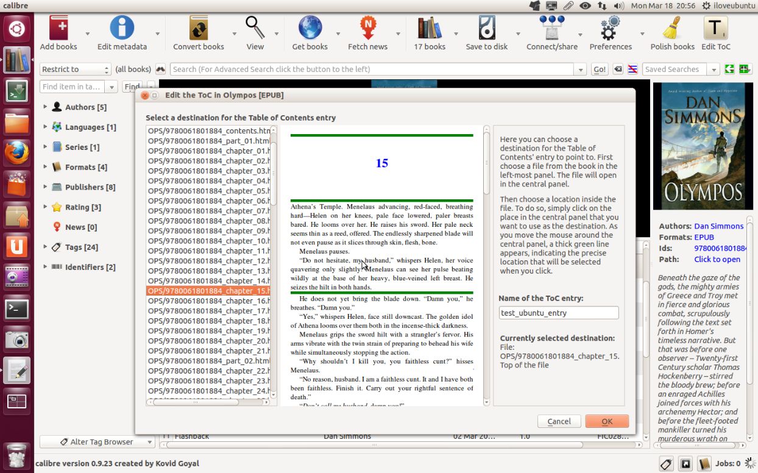Toggle cover browser icon in status bar
The image size is (758, 473).
pyautogui.click(x=685, y=464)
